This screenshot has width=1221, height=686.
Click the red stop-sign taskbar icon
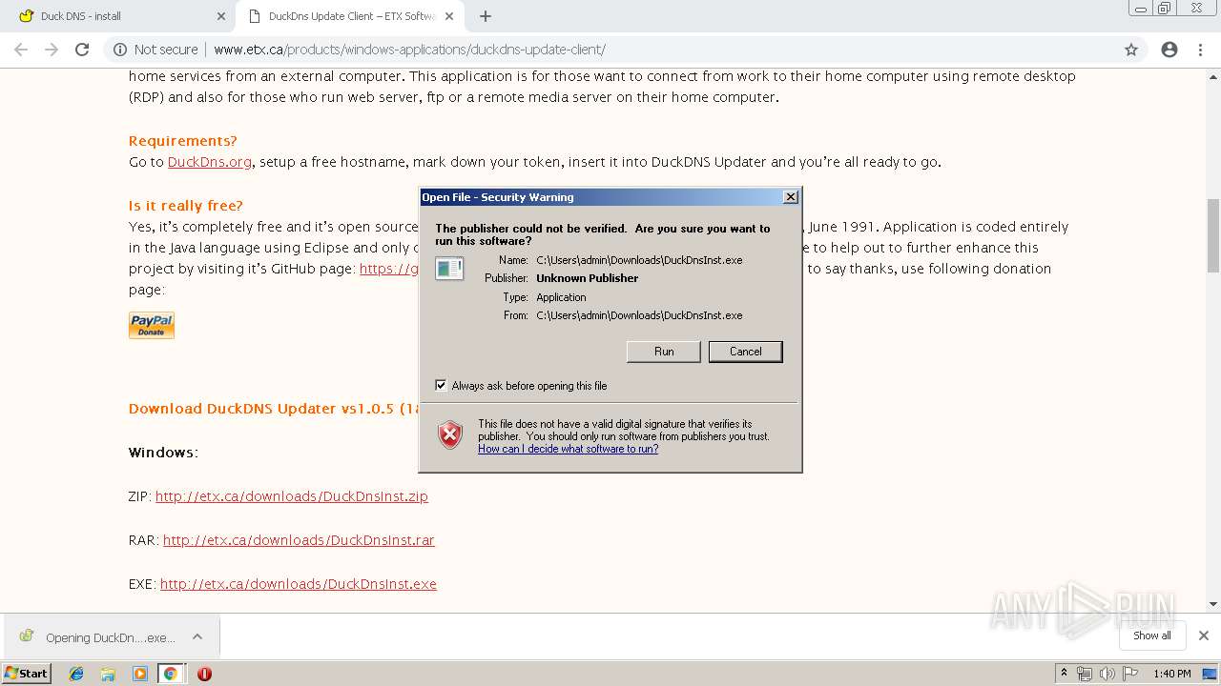(204, 674)
